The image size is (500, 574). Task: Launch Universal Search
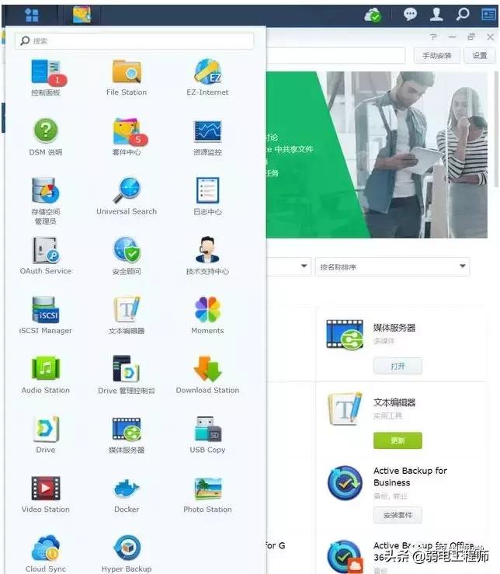[127, 197]
